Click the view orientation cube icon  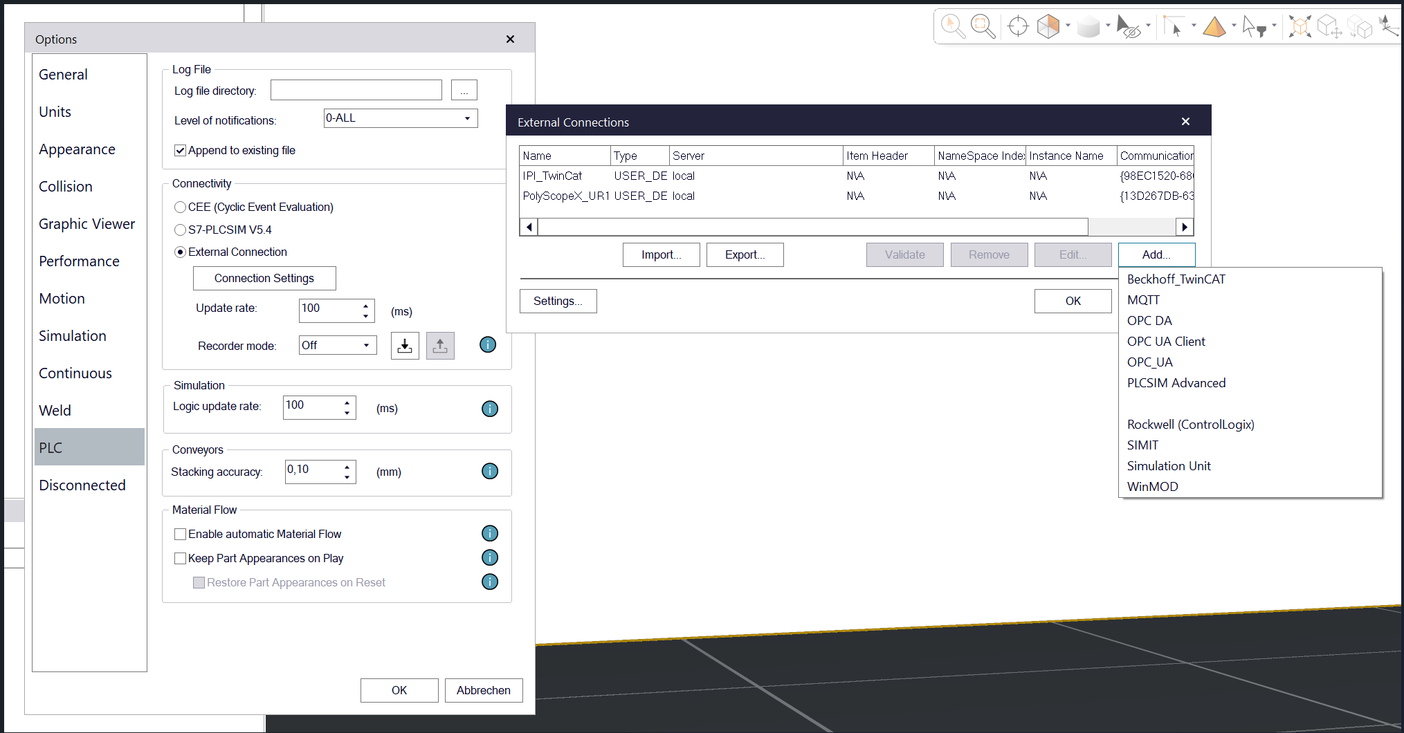point(1048,26)
